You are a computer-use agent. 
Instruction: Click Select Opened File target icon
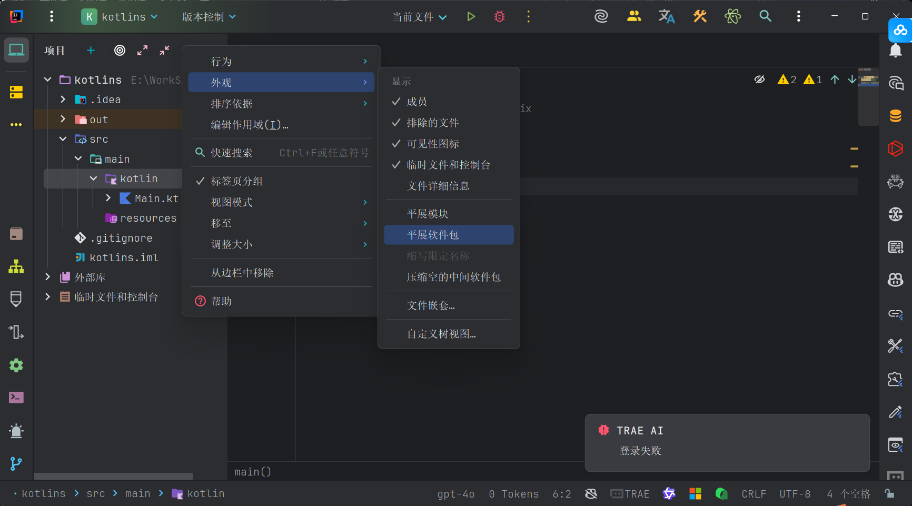coord(120,51)
